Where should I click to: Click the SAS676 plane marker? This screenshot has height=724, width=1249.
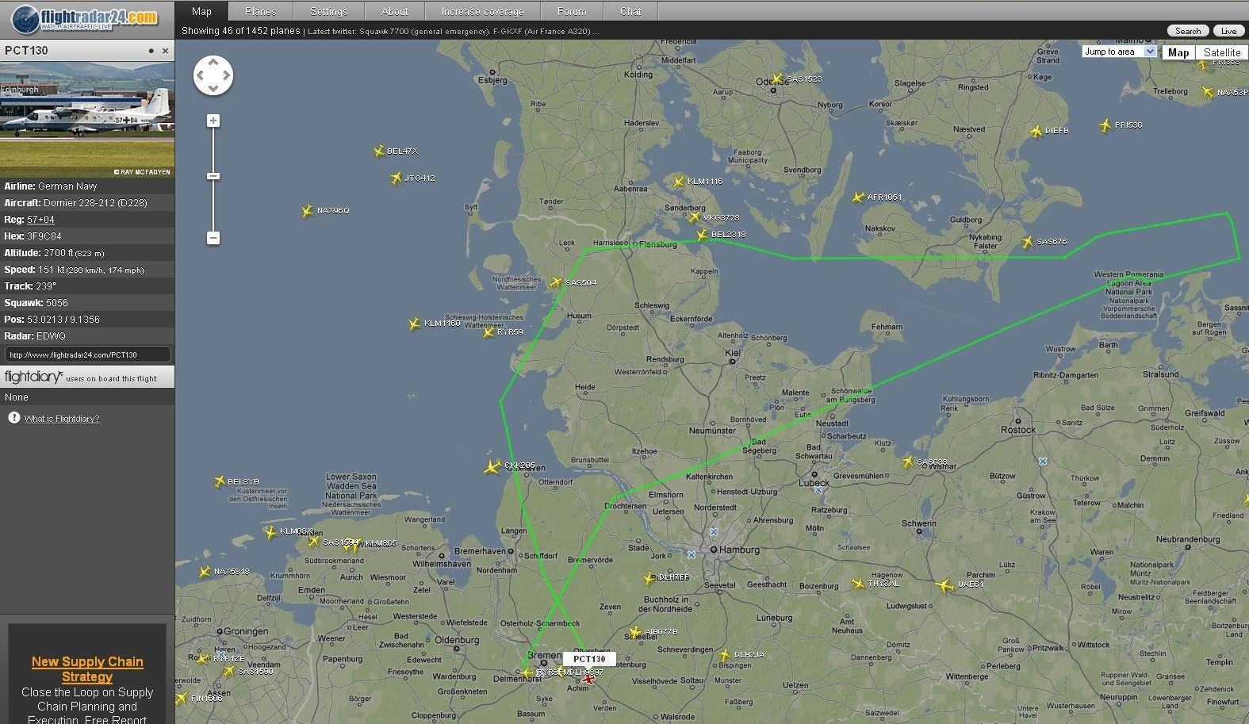tap(1028, 242)
